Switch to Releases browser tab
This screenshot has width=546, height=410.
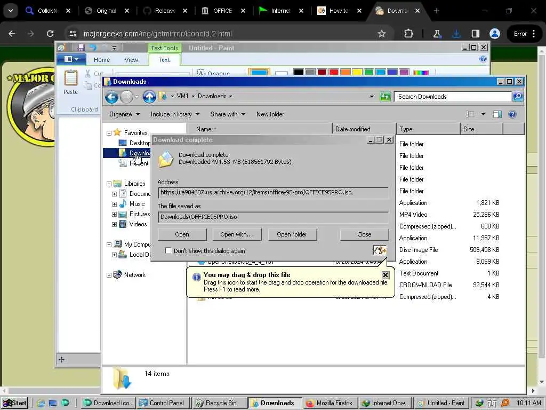[164, 11]
